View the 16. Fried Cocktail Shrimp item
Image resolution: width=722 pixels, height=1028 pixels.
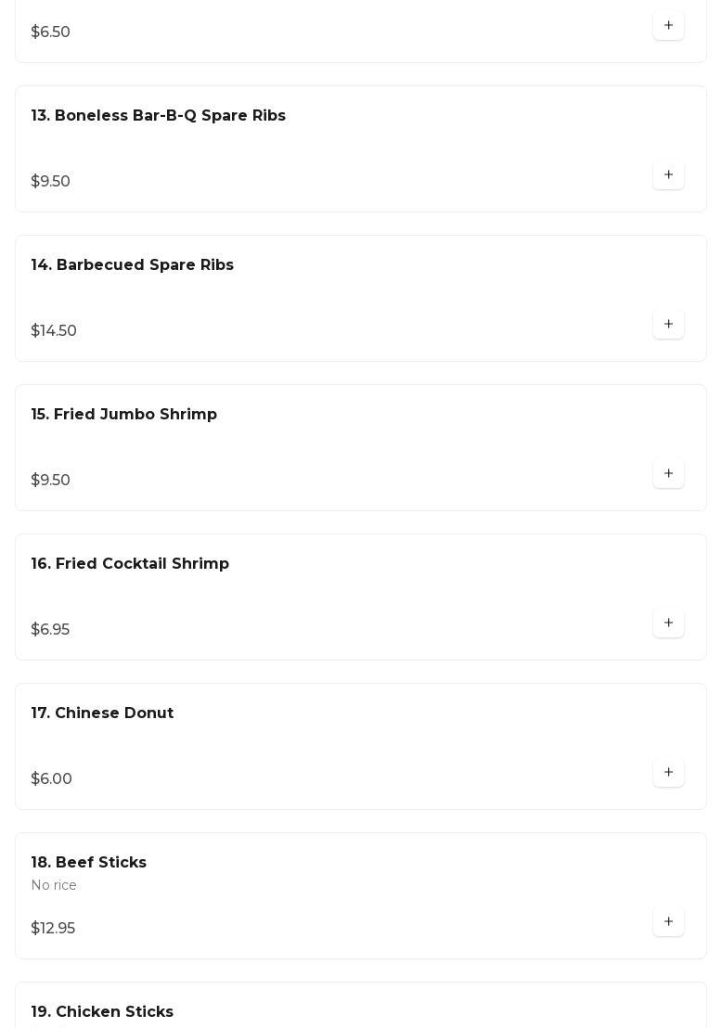click(x=130, y=564)
